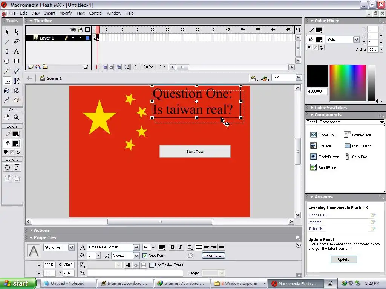Open the Edit menu
This screenshot has width=386, height=289.
[x=23, y=13]
